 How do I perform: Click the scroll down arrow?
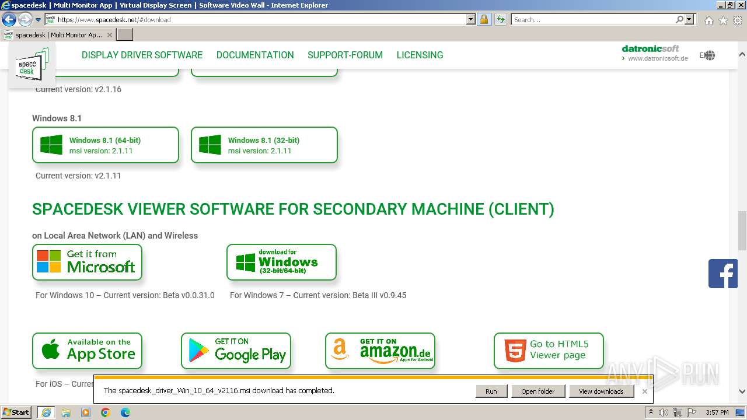point(742,391)
